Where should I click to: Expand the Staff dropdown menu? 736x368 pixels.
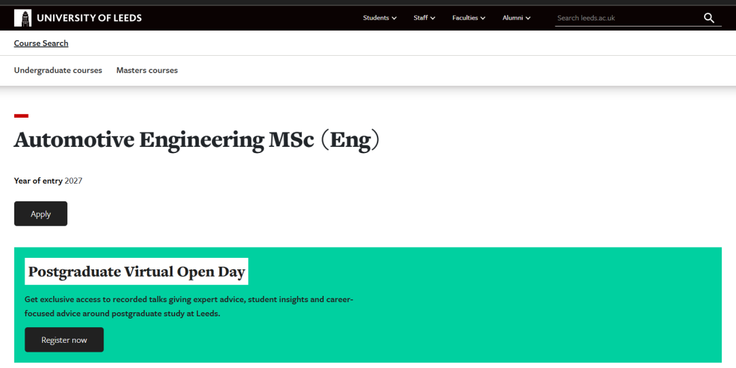click(425, 18)
